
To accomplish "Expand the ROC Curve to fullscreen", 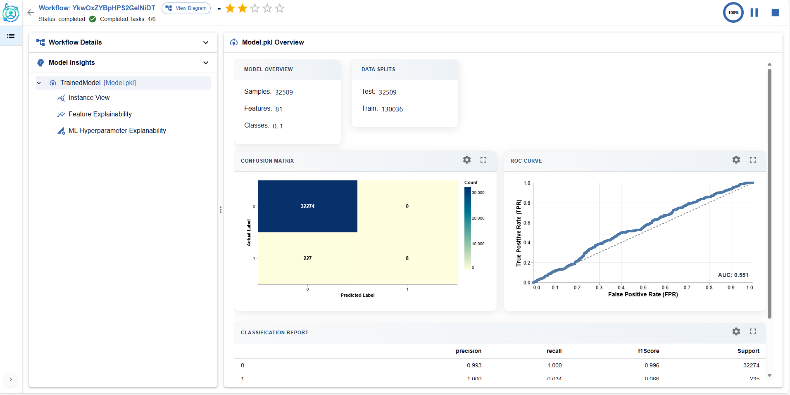I will click(752, 160).
